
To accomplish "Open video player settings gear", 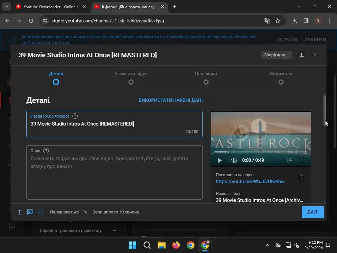I will click(289, 160).
